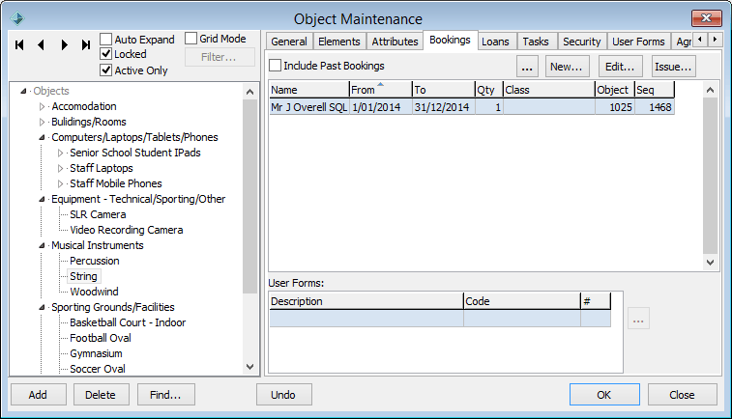
Task: Click ellipsis button beside User Forms grid
Action: click(x=638, y=319)
